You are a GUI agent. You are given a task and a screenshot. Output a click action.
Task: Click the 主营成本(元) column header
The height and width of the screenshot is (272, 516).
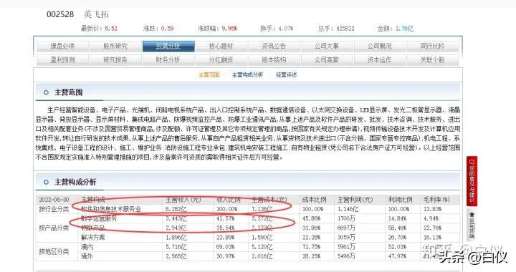(x=269, y=200)
